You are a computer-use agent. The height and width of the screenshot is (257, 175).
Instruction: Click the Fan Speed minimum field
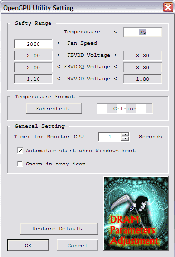click(33, 44)
